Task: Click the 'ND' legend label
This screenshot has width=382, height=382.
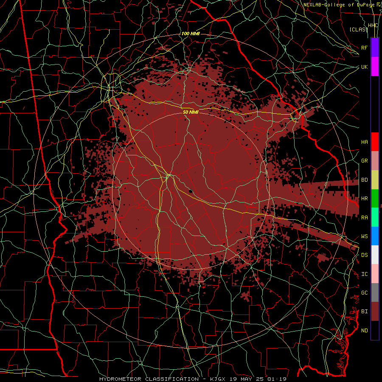Action: 364,331
